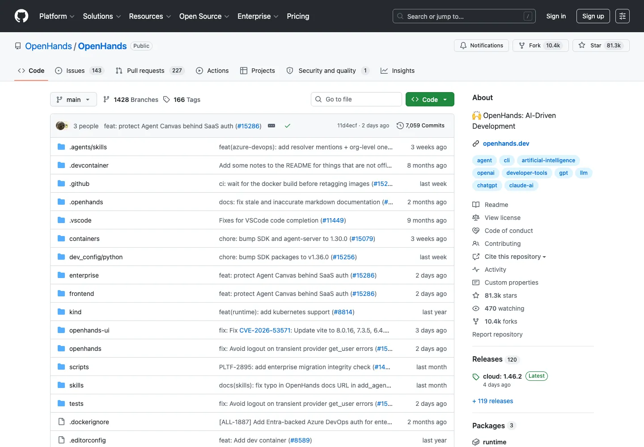Expand the Resources navigation menu
The width and height of the screenshot is (644, 447).
150,16
